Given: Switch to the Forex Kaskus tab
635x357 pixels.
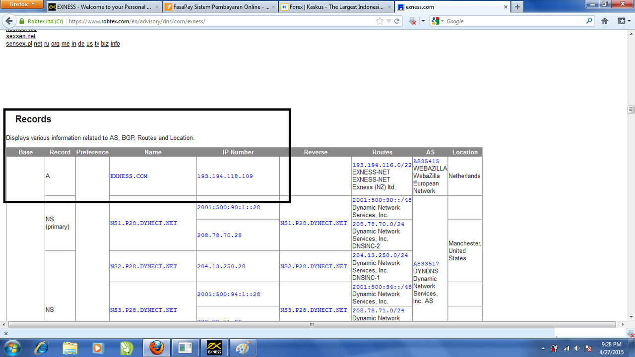Looking at the screenshot, I should (336, 7).
